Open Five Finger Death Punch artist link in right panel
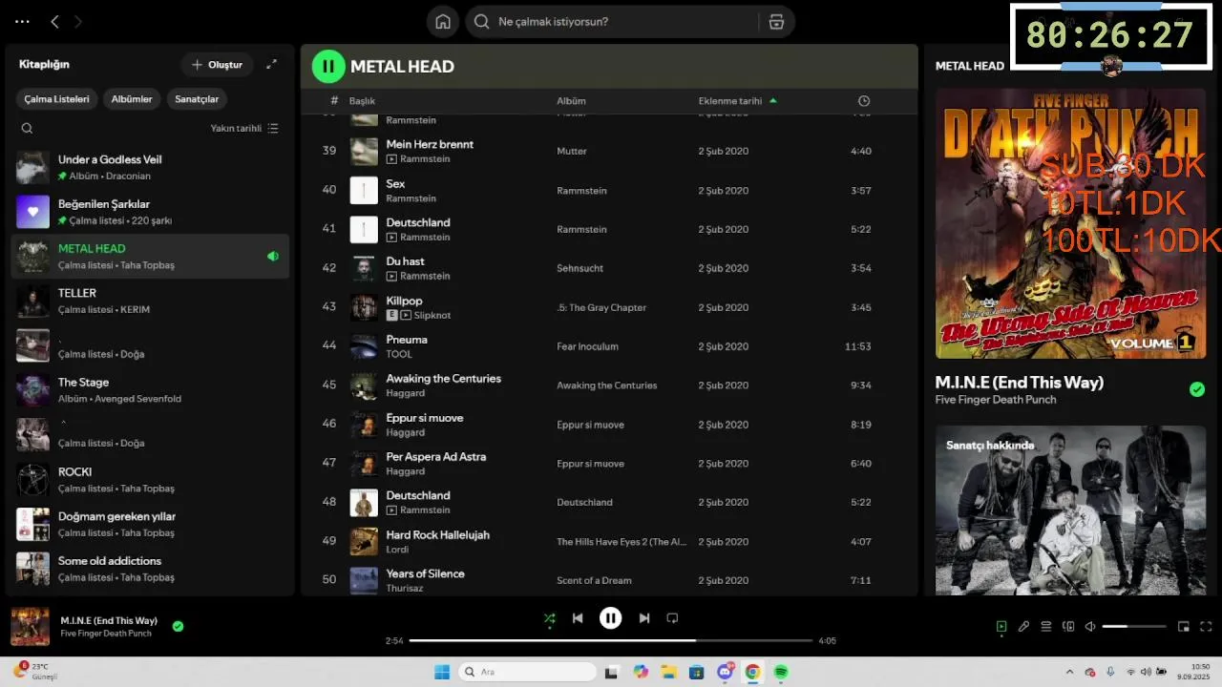The height and width of the screenshot is (687, 1222). 996,400
